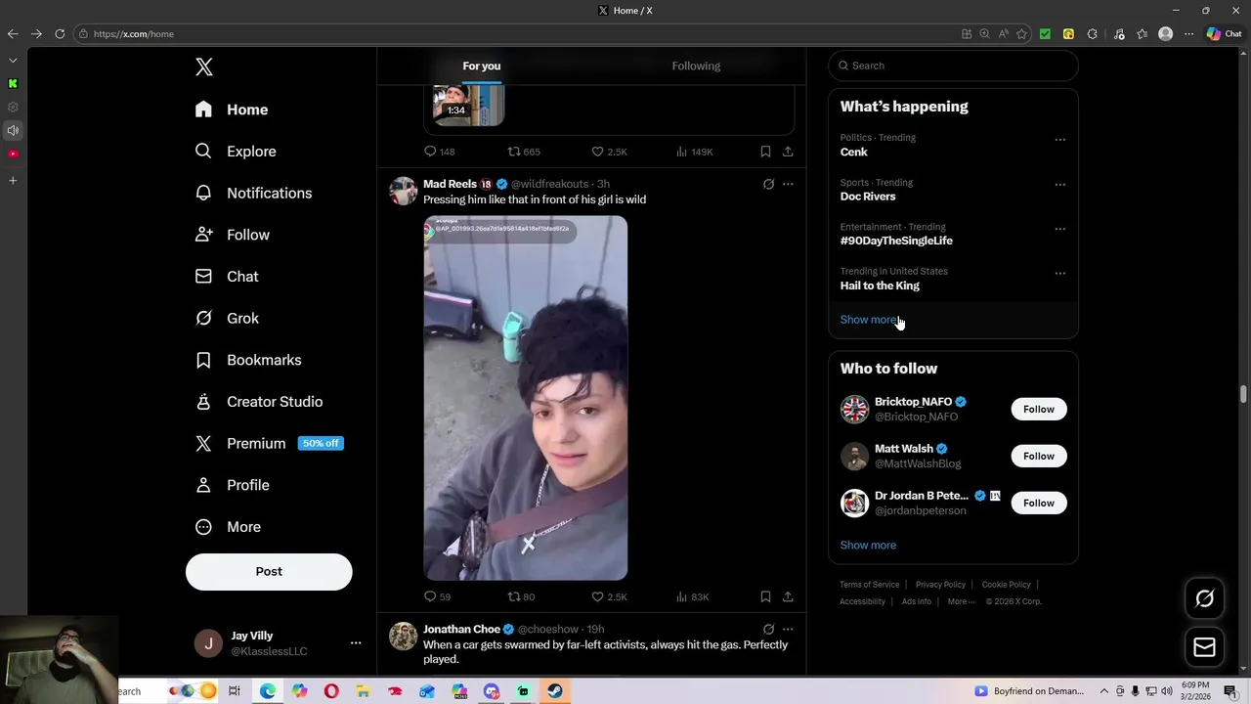Bookmark the Mad Reels post
This screenshot has height=704, width=1251.
click(x=765, y=596)
